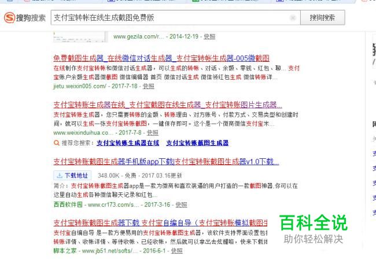Open result 支付宝转账生成器在线_支付宝截图在线生成器
The height and width of the screenshot is (264, 376).
click(168, 105)
